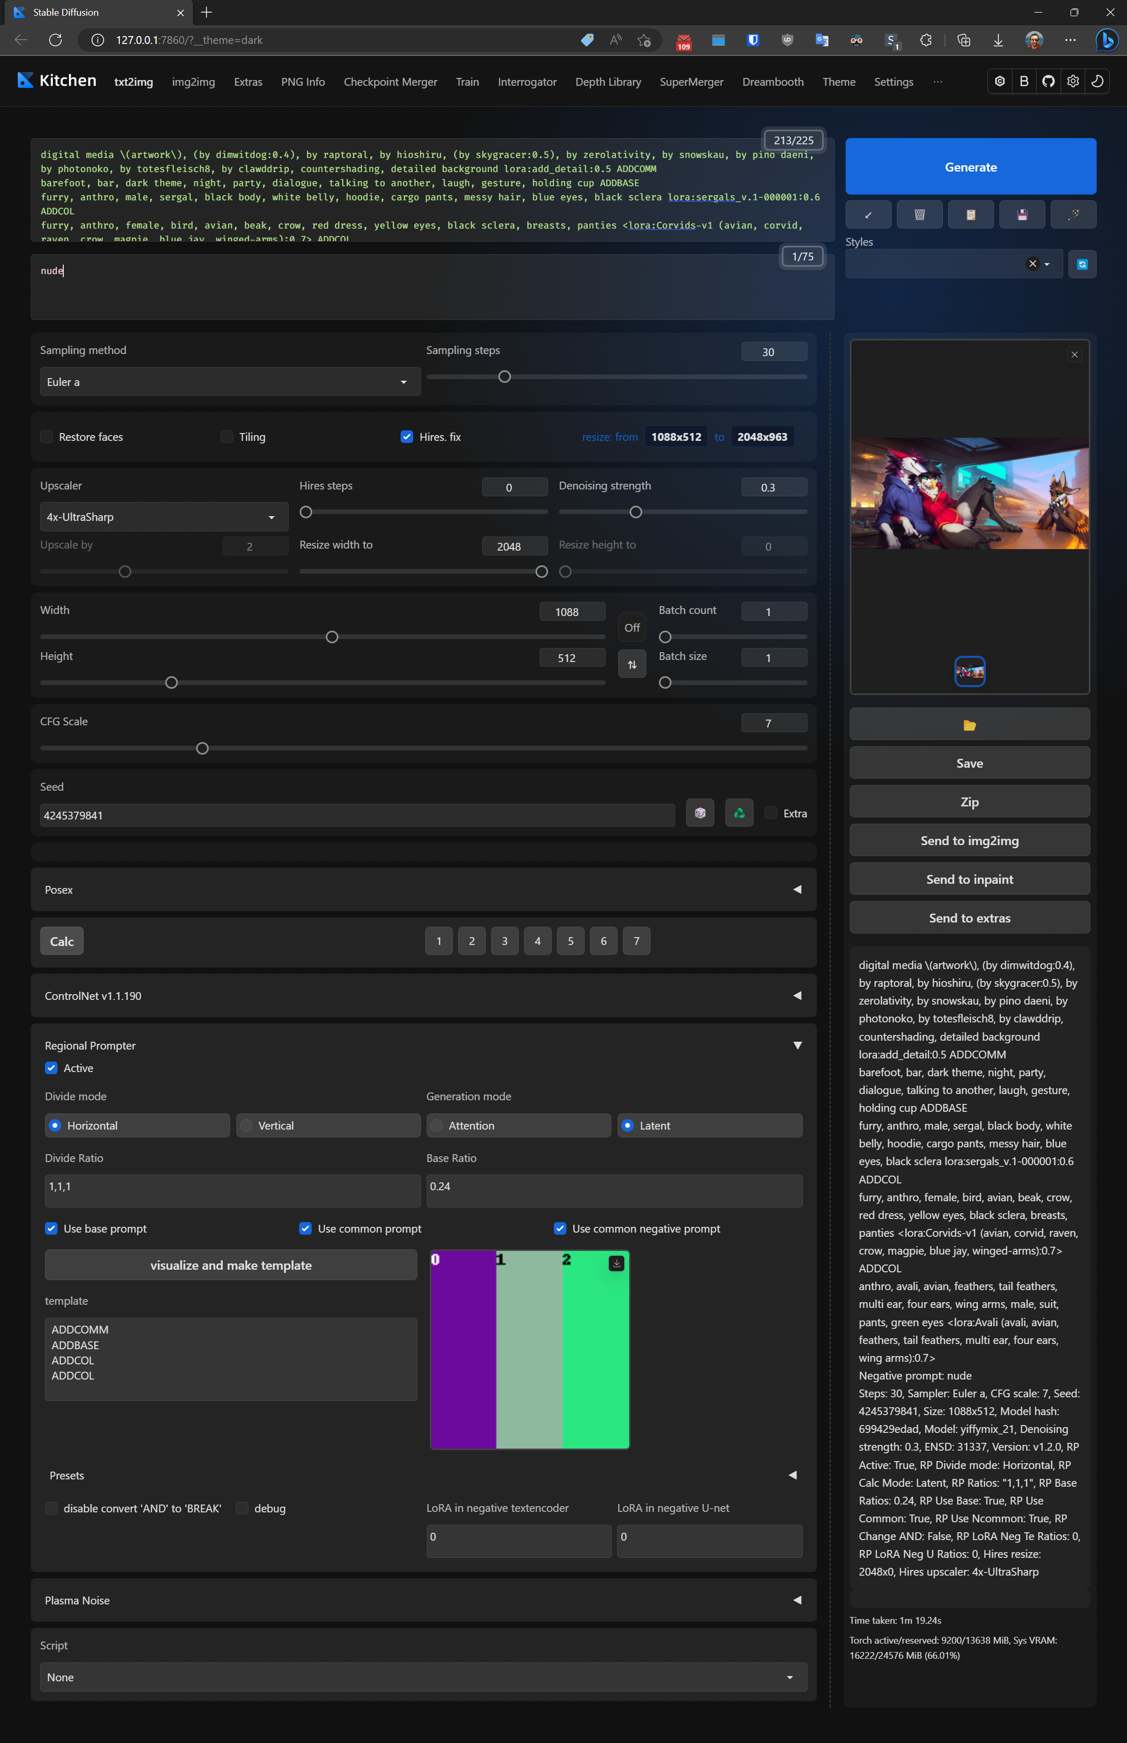Click the floppy disk save-style icon
This screenshot has width=1127, height=1743.
click(1021, 214)
